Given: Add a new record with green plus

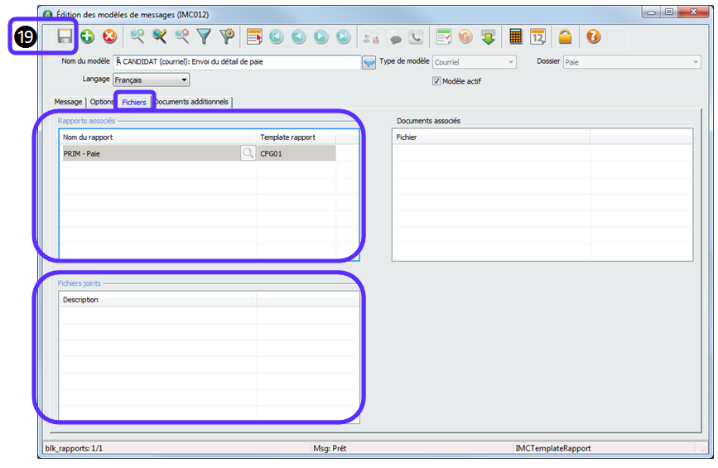Looking at the screenshot, I should pos(87,36).
